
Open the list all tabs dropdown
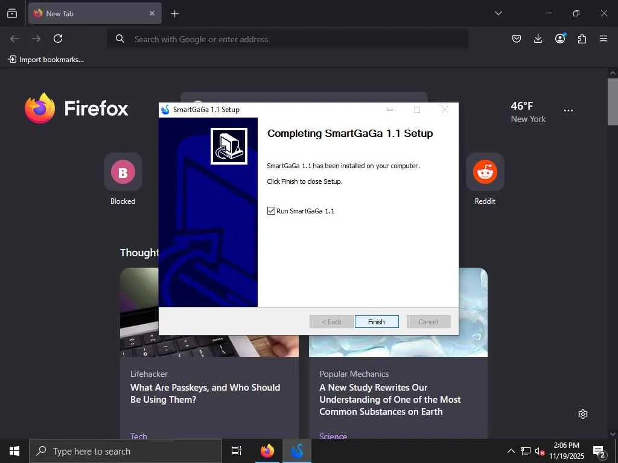(x=498, y=13)
